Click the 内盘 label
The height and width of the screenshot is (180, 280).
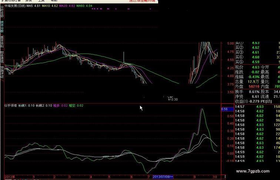265,86
